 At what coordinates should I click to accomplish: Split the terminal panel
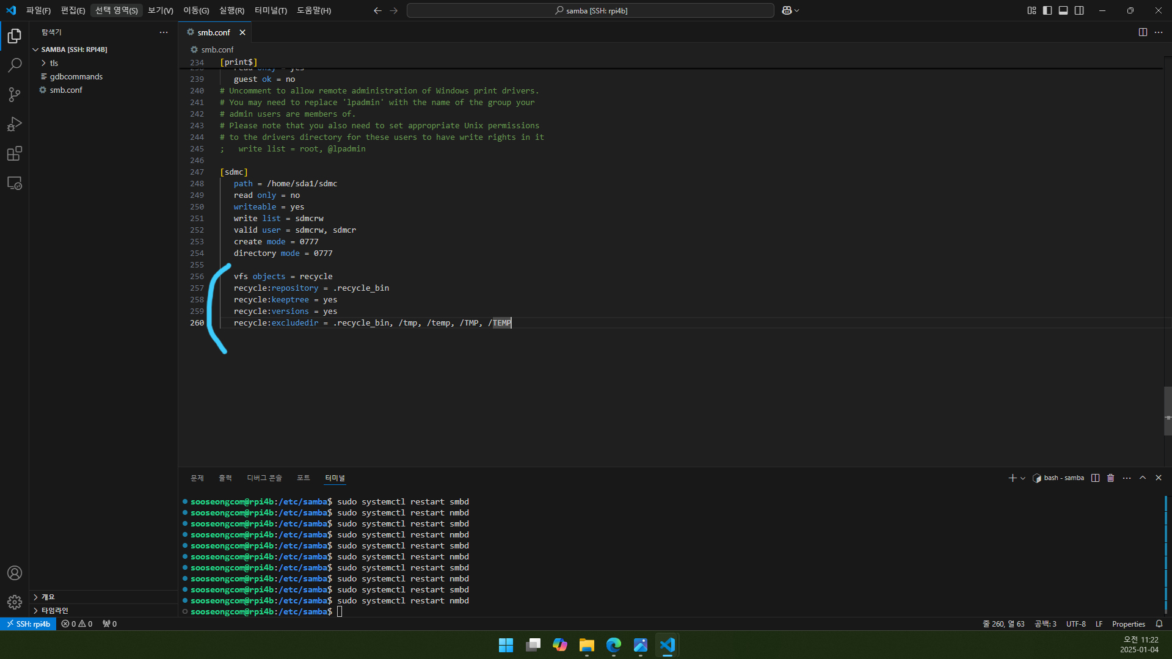(1095, 478)
